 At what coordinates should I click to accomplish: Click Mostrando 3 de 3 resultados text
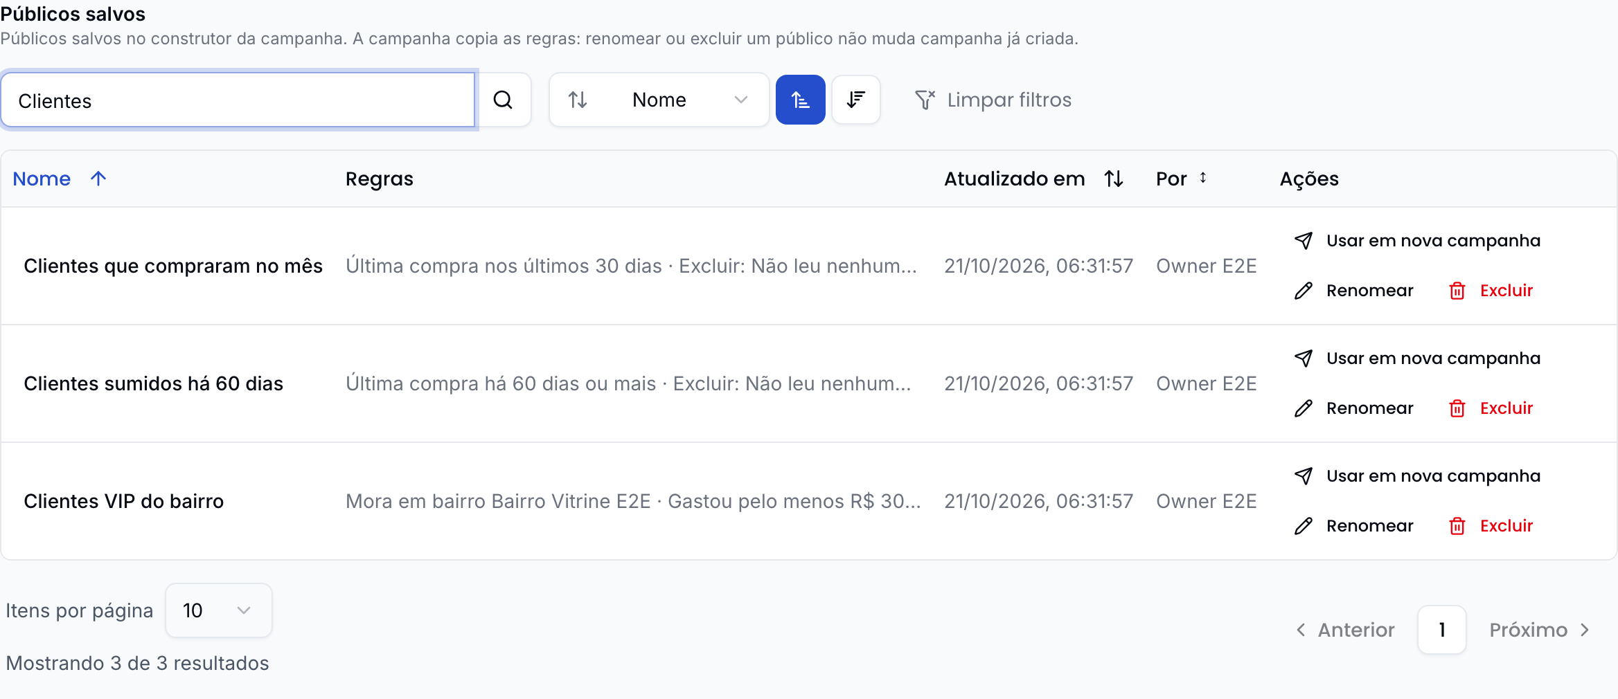point(137,663)
